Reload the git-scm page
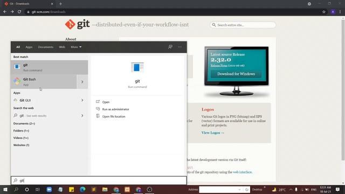Screen dimensions: 345x194 coord(19,12)
